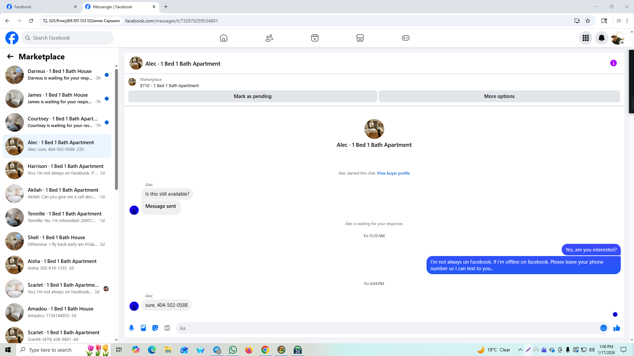634x356 pixels.
Task: Click the 'Yes, are you interested?' message bubble
Action: [591, 250]
